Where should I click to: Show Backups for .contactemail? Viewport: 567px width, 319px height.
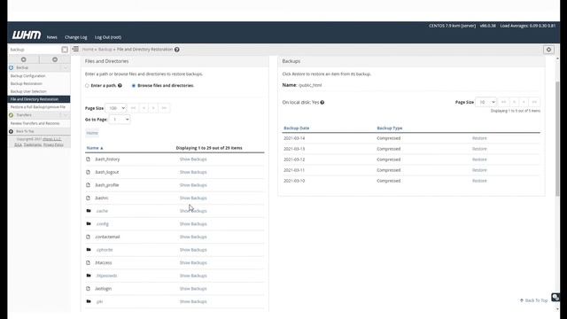pyautogui.click(x=193, y=237)
